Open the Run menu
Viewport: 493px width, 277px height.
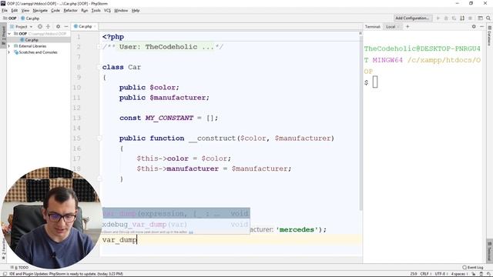(84, 10)
